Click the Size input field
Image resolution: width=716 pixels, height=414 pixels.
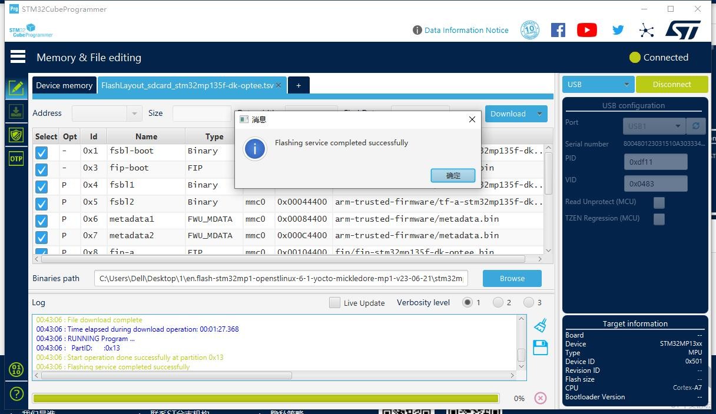pos(201,113)
